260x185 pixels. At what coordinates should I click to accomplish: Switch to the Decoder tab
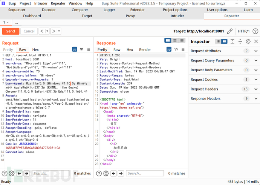49,10
